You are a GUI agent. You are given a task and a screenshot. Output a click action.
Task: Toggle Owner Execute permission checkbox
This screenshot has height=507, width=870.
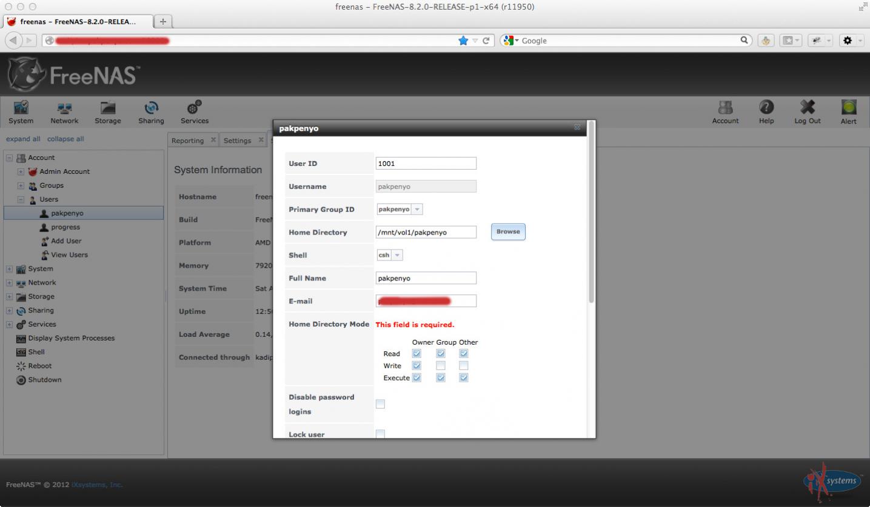click(417, 378)
